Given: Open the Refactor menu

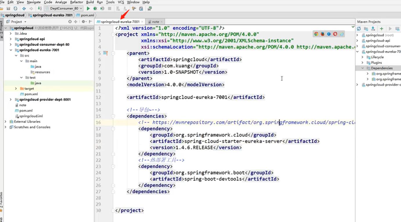Looking at the screenshot, I should click(x=76, y=2).
